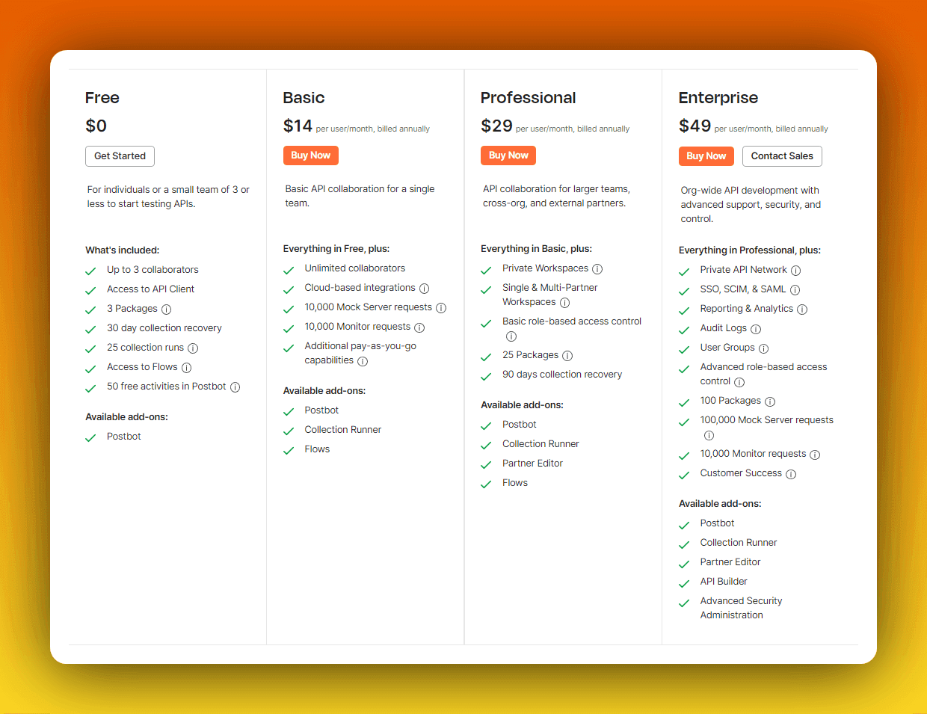
Task: Click info icon beside Cloud-based integrations
Action: pyautogui.click(x=424, y=289)
